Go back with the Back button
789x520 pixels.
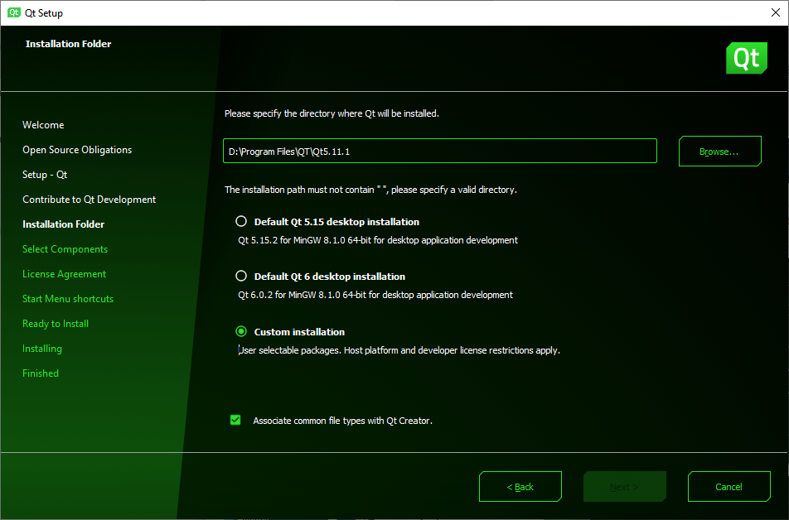pyautogui.click(x=520, y=487)
